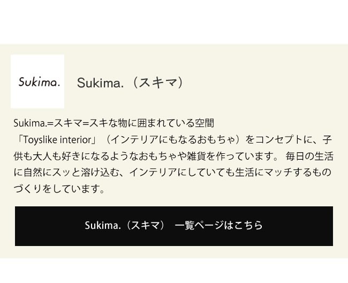The width and height of the screenshot is (348, 283).
Task: Click the katakana スキマ in the heading
Action: tap(157, 83)
